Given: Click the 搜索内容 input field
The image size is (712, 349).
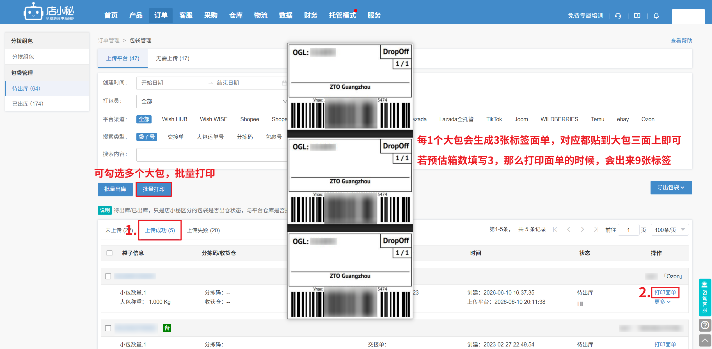Looking at the screenshot, I should click(x=212, y=155).
